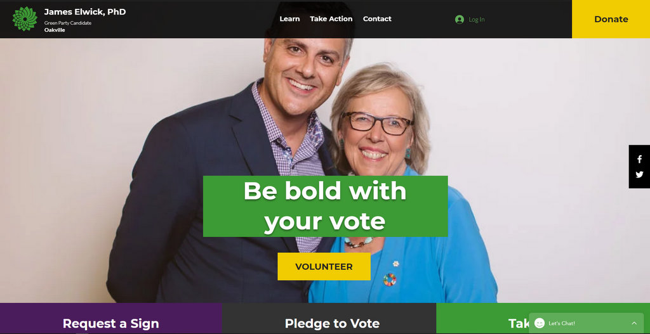Open the Take Action menu
Image resolution: width=650 pixels, height=334 pixels.
point(331,18)
